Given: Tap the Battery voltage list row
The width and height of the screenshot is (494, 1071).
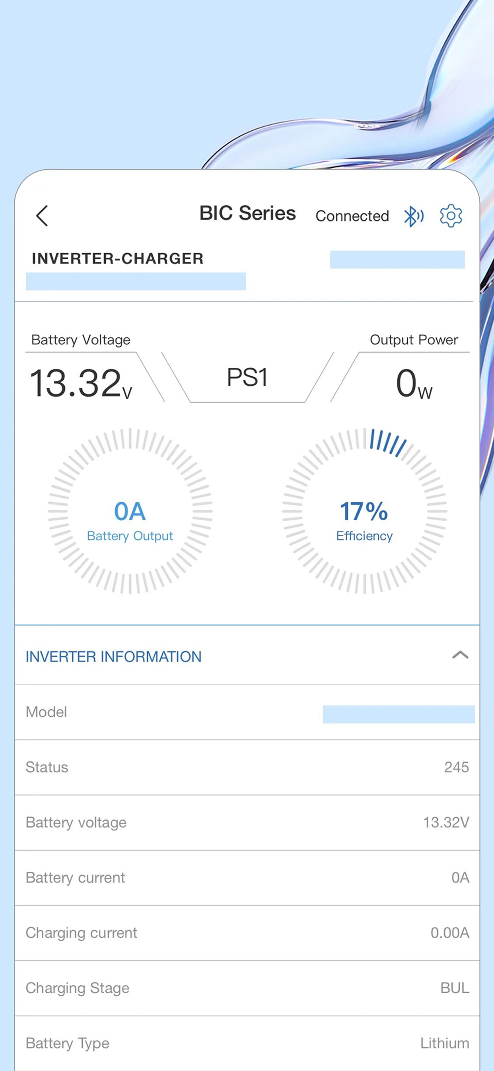Looking at the screenshot, I should (247, 823).
